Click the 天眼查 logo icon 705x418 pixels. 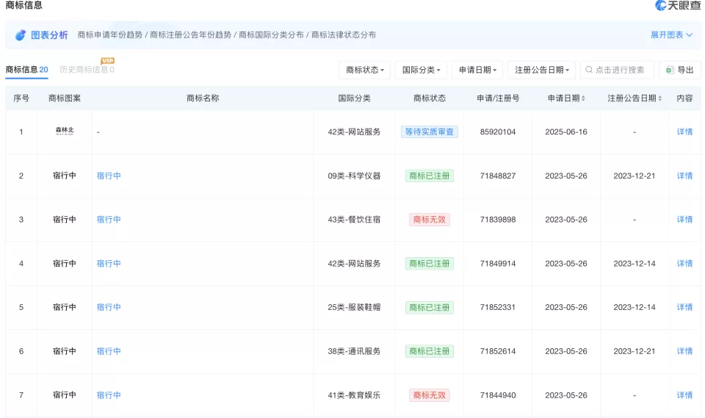click(661, 6)
